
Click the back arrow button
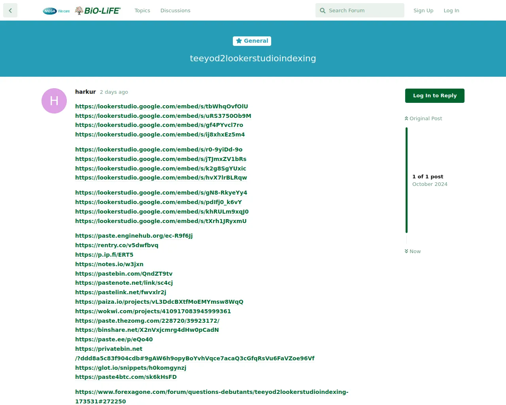(10, 10)
